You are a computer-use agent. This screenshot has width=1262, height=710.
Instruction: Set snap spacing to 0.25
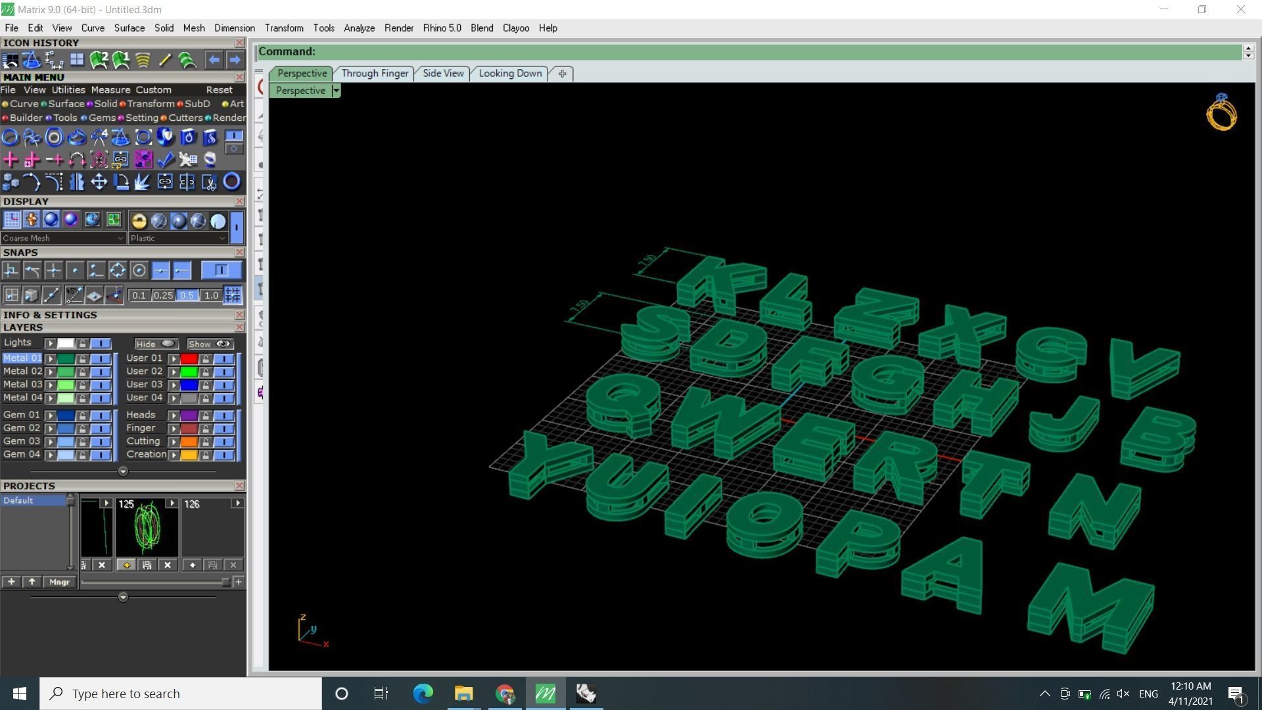pyautogui.click(x=163, y=296)
